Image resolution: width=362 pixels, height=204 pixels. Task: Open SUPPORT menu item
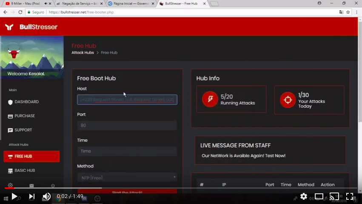(23, 130)
